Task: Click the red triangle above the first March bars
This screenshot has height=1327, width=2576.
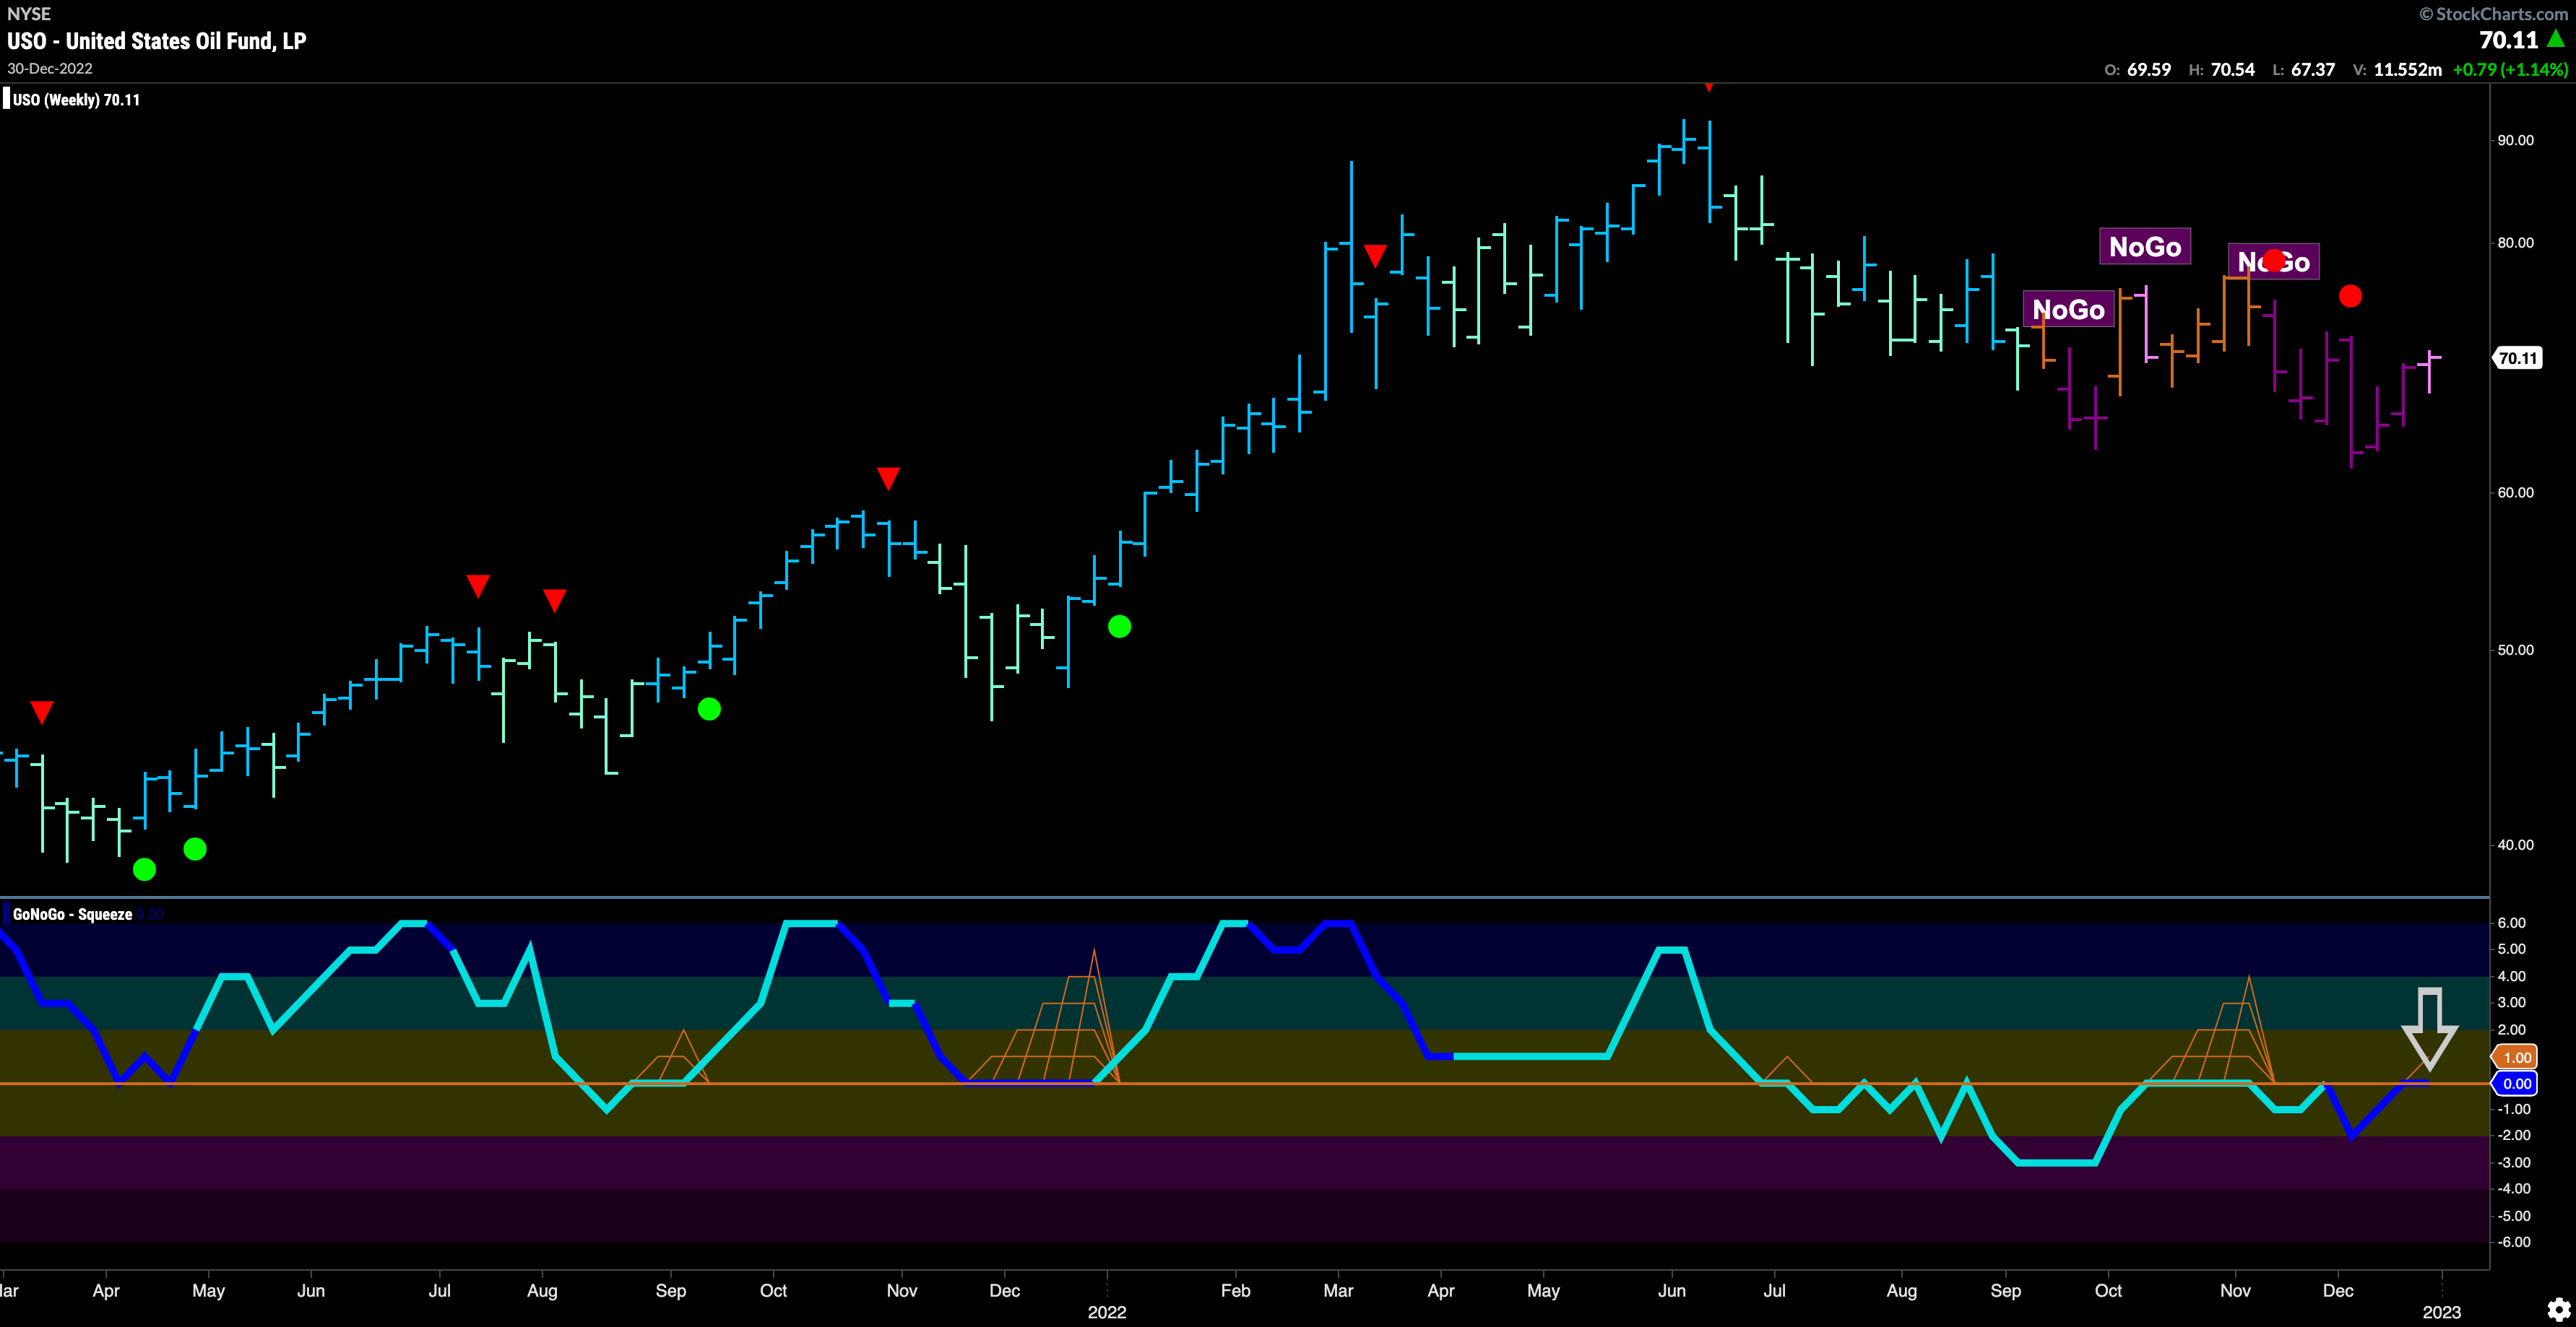Action: point(41,713)
